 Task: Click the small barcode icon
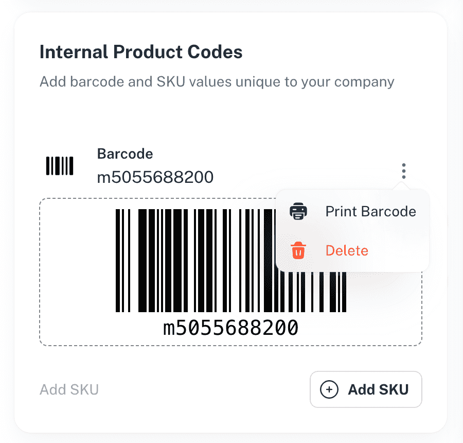(59, 166)
